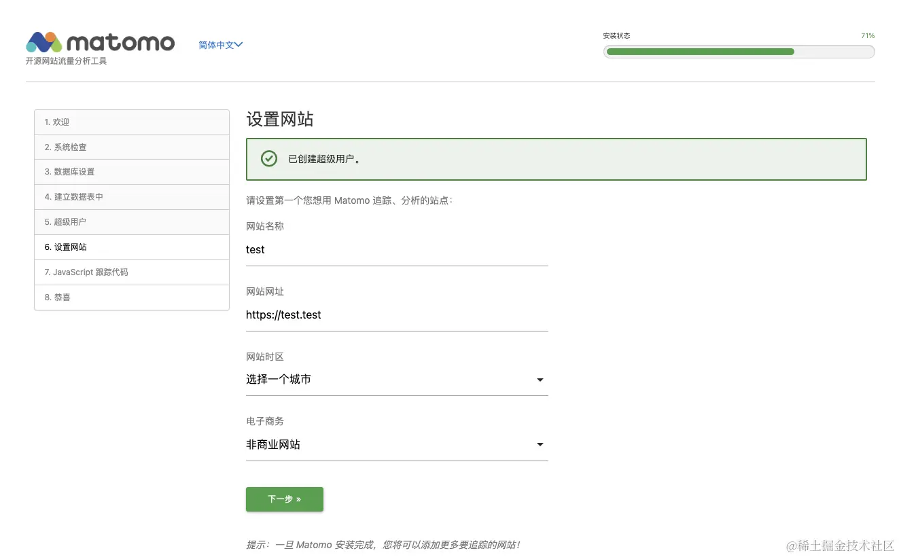Open the 电子商务 非商业网站 dropdown
The image size is (899, 557).
coord(397,445)
